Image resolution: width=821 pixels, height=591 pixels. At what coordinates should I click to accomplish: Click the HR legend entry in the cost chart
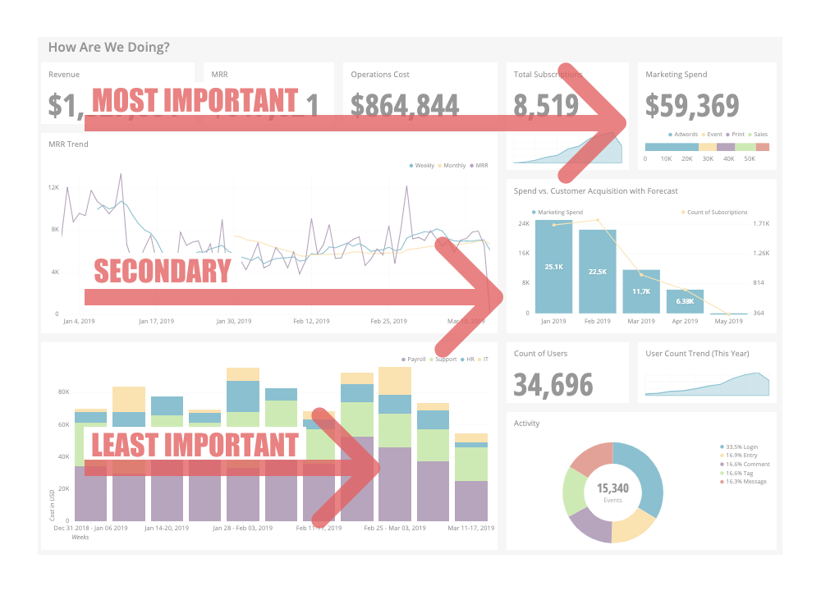coord(467,359)
